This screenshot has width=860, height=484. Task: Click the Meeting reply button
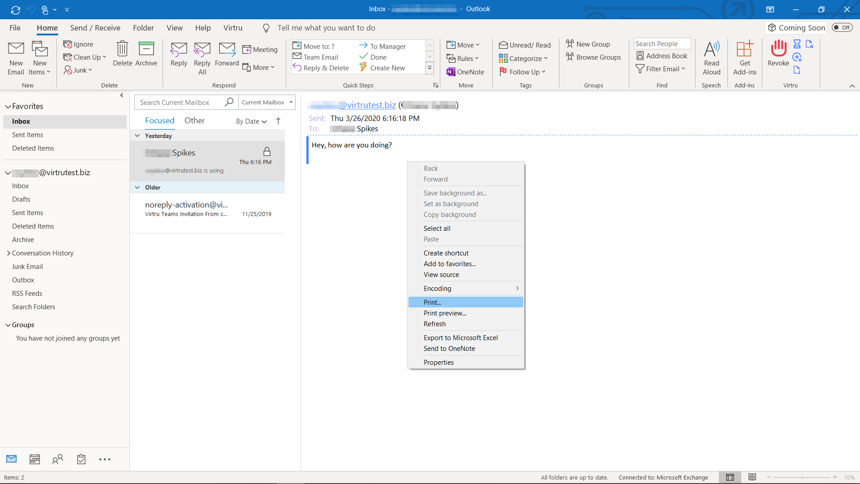click(260, 49)
